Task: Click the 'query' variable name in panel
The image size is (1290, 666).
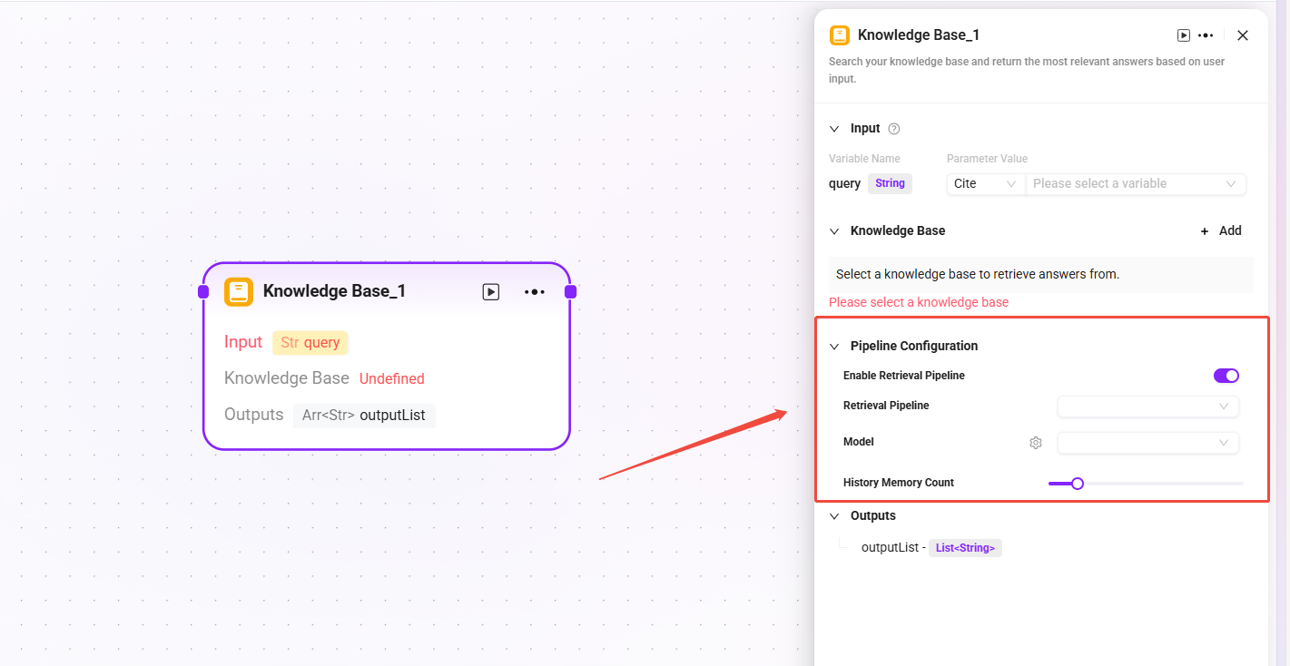Action: coord(844,183)
